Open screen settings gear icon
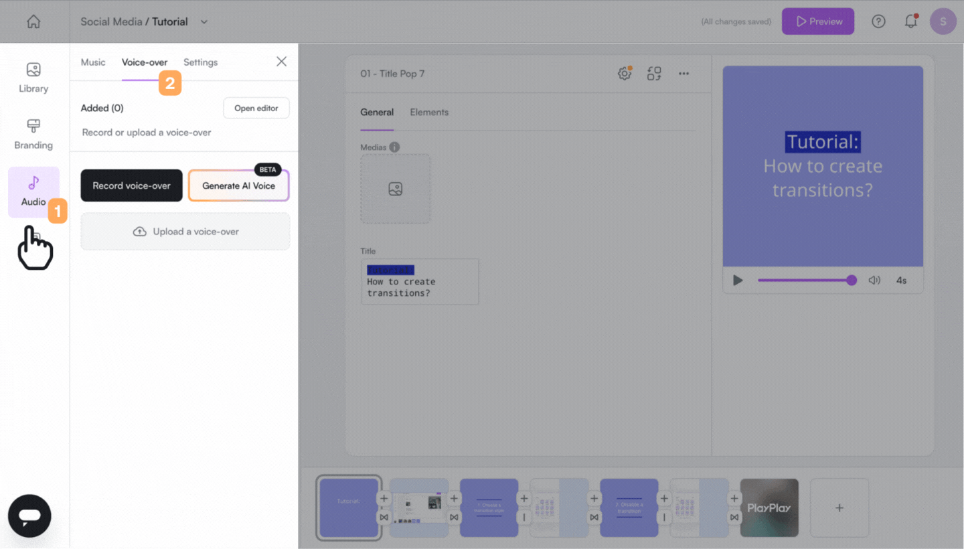The image size is (964, 549). (624, 74)
